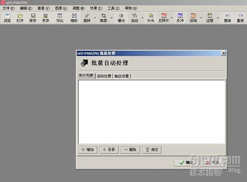The image size is (247, 182).
Task: Expand dropdown arrow beside 旧相
Action: pos(201,18)
